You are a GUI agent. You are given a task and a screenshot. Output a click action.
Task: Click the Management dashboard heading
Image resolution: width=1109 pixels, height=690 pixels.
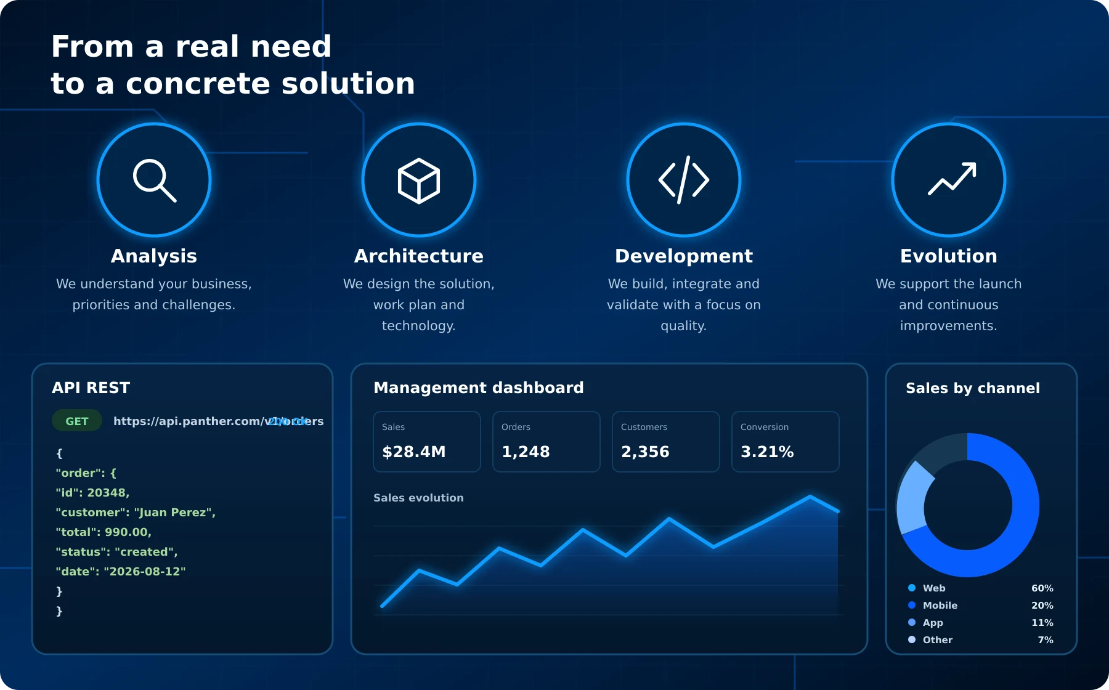click(479, 388)
